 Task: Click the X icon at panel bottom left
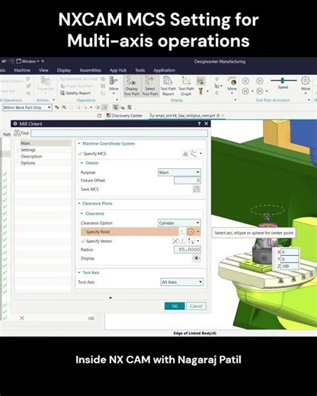22,318
